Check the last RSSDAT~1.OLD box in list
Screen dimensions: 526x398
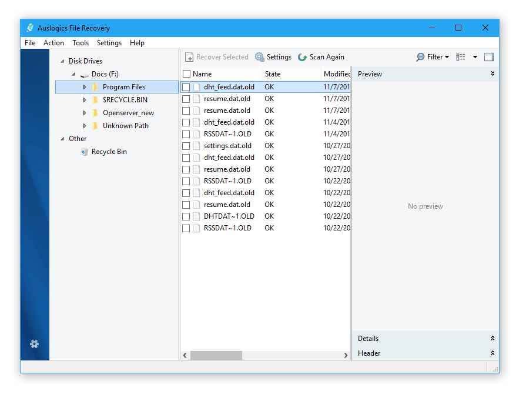tap(186, 228)
